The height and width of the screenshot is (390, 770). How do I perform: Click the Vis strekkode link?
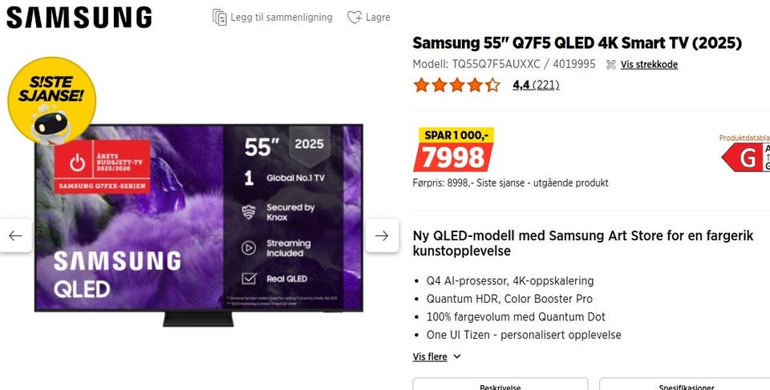(x=649, y=64)
